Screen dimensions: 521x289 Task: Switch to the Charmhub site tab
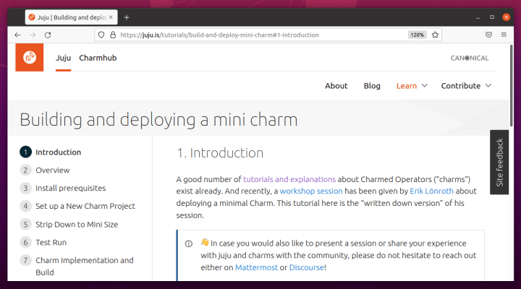98,58
